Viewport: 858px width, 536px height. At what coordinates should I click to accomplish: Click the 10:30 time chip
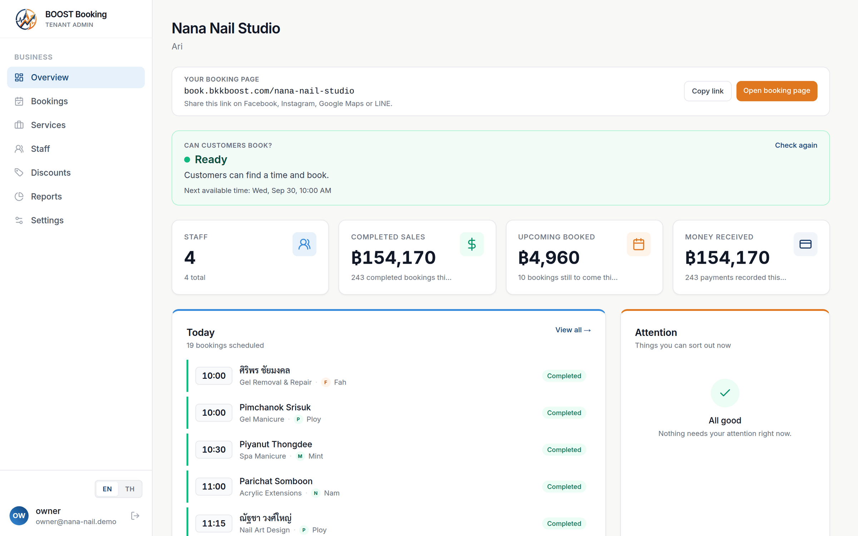[214, 450]
